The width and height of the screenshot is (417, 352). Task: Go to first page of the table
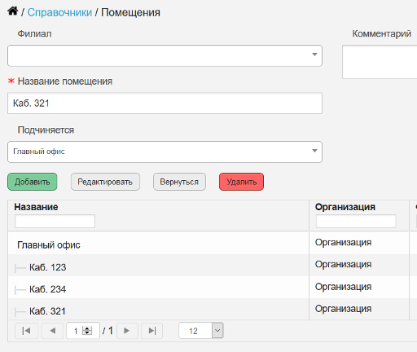(x=26, y=331)
